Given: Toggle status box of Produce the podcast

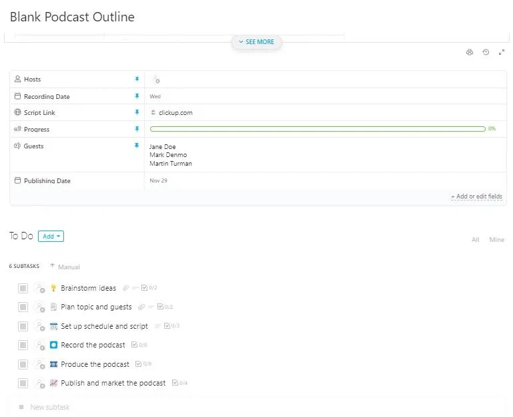Looking at the screenshot, I should (x=23, y=364).
